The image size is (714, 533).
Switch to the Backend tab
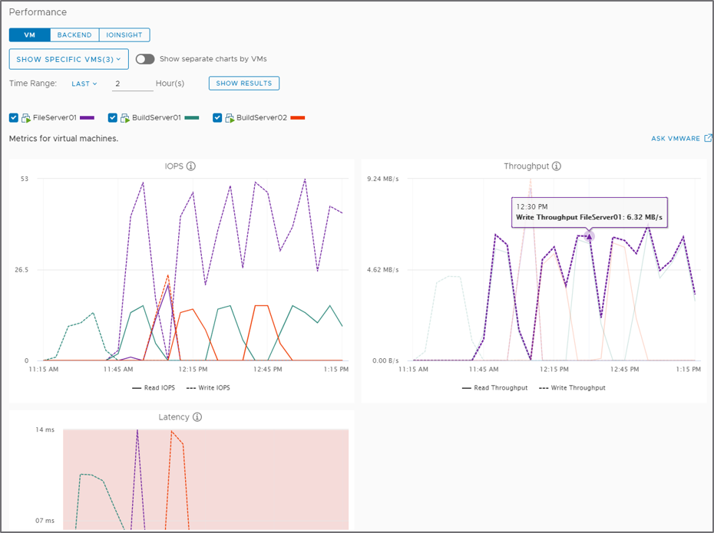click(x=74, y=35)
